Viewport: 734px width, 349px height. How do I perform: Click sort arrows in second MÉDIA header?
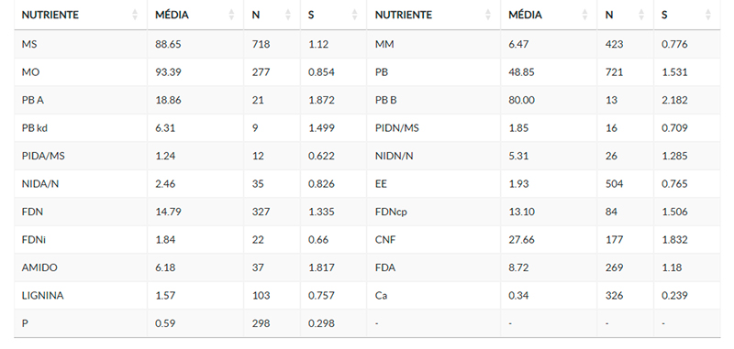584,15
